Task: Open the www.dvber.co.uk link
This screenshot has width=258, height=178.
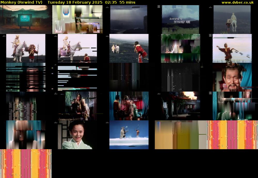Action: point(238,2)
